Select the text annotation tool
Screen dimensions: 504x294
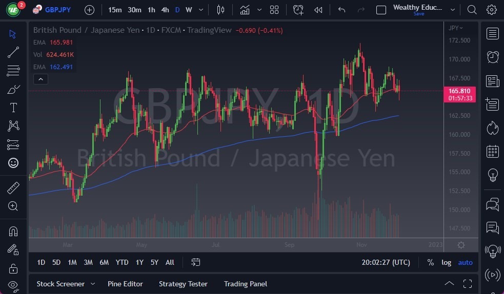point(13,108)
